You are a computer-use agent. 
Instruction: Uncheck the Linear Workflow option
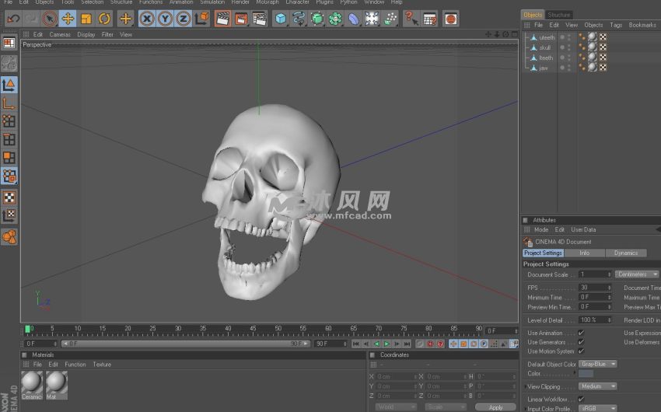[581, 399]
